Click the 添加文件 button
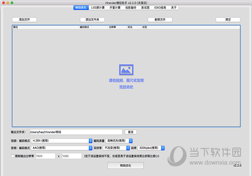Viewport: 252px width, 176px height. (24, 20)
